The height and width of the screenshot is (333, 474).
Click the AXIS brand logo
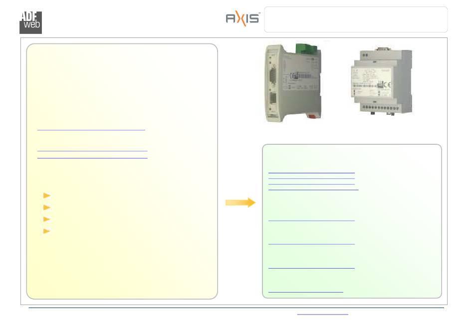point(243,18)
